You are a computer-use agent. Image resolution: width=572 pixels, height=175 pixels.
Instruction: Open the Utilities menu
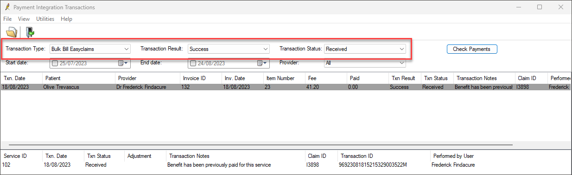tap(45, 19)
